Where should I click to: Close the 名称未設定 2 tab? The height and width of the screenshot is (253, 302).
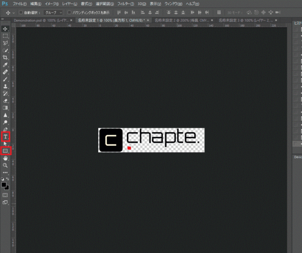click(212, 20)
